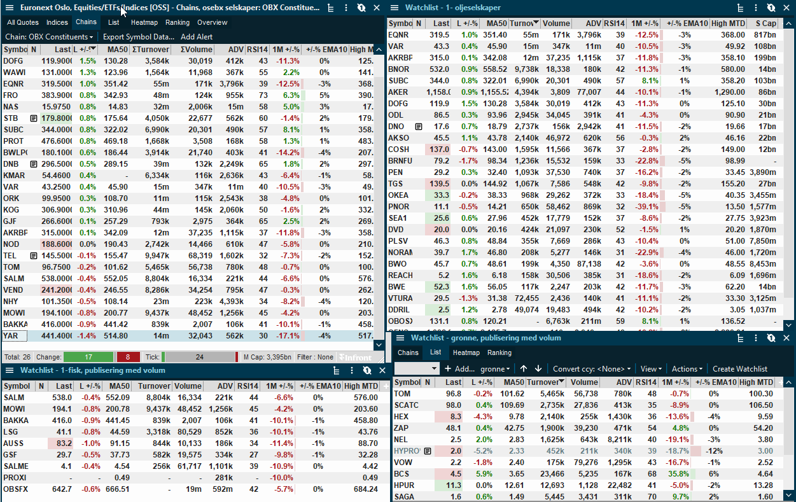
Task: Open hamburger menu of the fisk watchlist
Action: pos(10,370)
